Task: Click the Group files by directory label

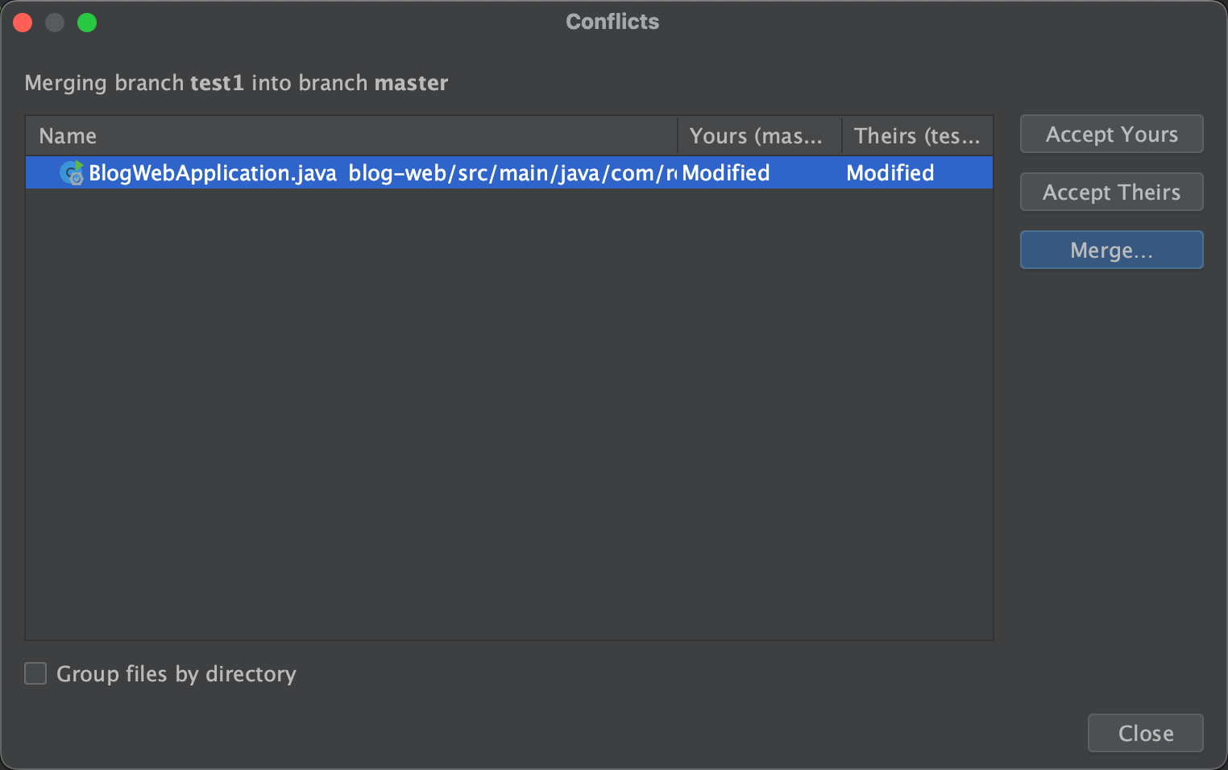Action: (176, 673)
